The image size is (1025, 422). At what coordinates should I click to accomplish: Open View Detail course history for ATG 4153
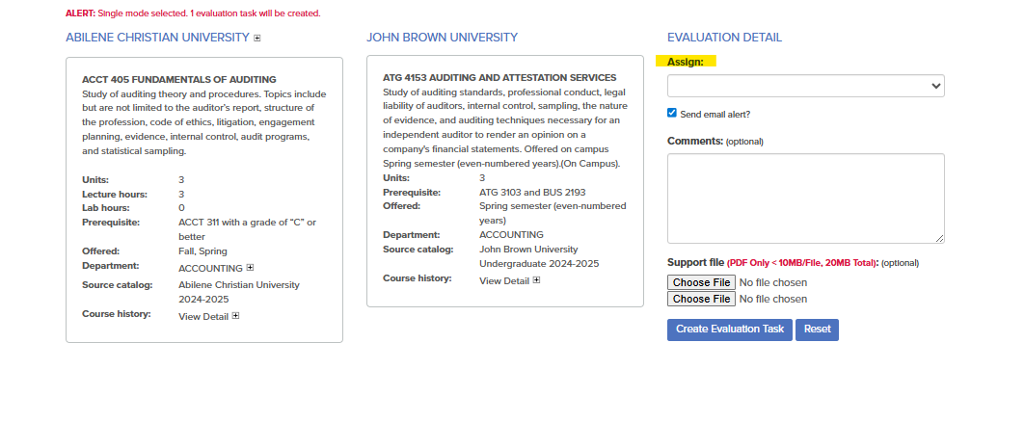pos(503,281)
